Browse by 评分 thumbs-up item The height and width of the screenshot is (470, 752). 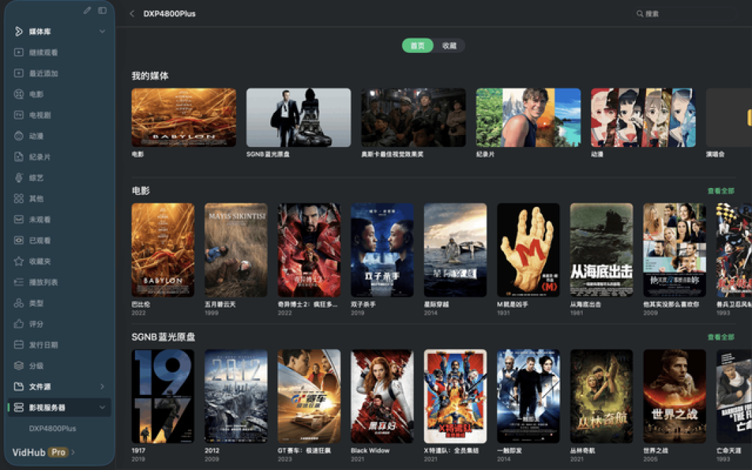coord(60,324)
